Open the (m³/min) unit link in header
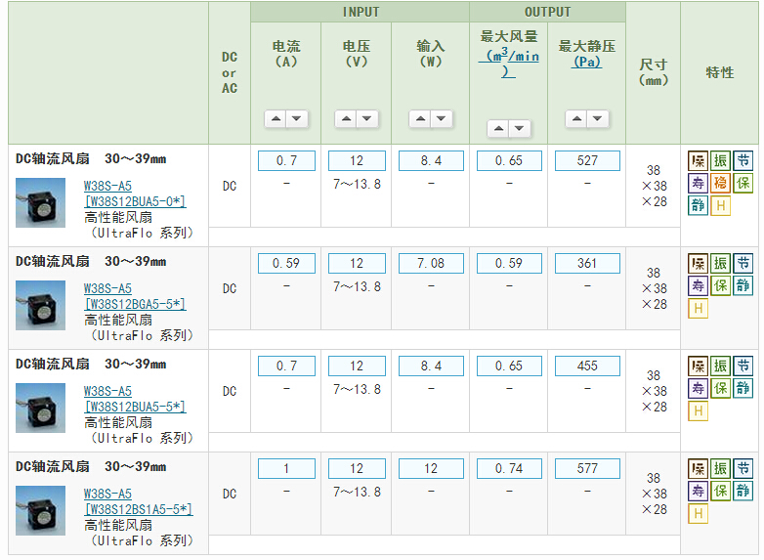The height and width of the screenshot is (560, 764). 509,64
